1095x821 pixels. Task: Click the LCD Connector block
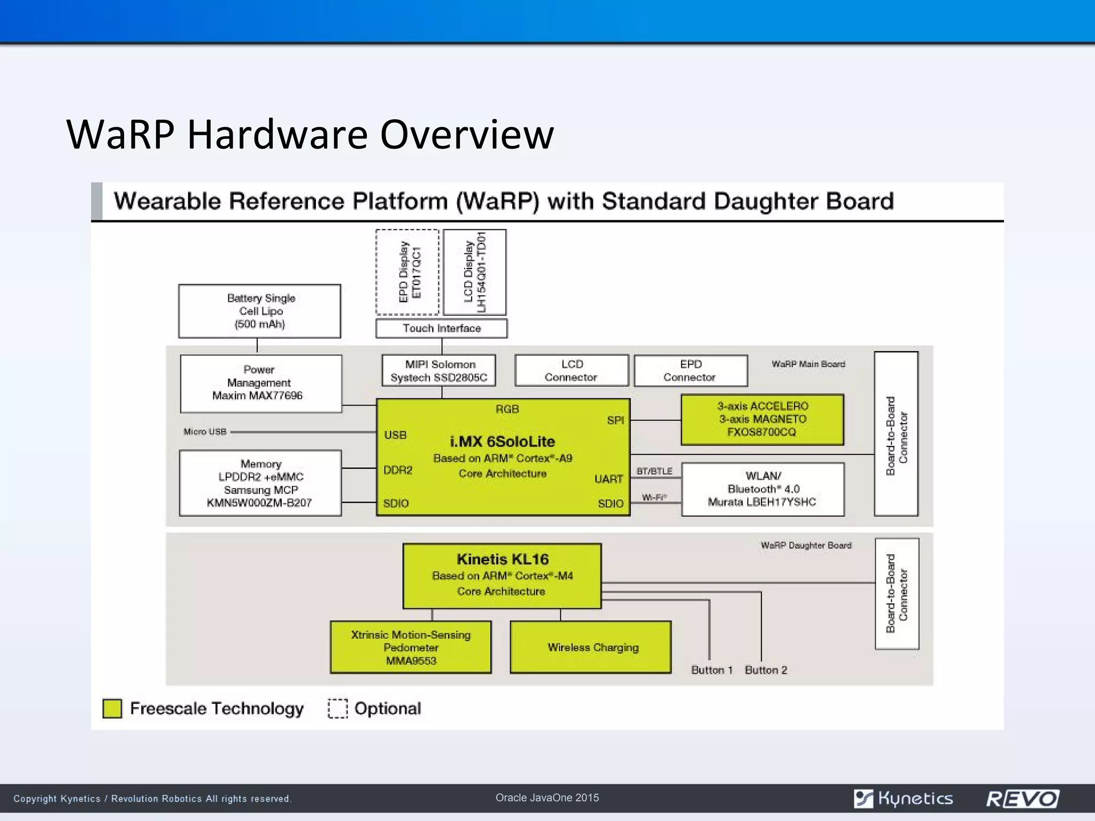(572, 370)
